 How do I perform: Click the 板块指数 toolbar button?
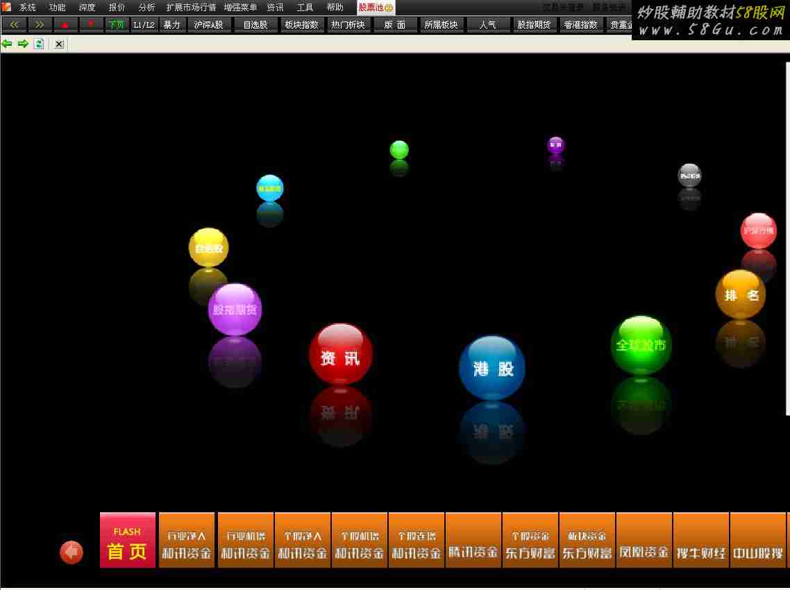point(302,25)
